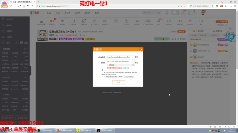Screen dimensions: 238x133
Task: Click the browser home button
Action: pos(24,6)
